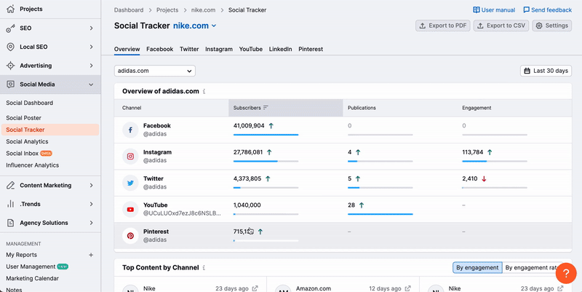Click the Projects home icon
582x292 pixels.
[x=11, y=9]
